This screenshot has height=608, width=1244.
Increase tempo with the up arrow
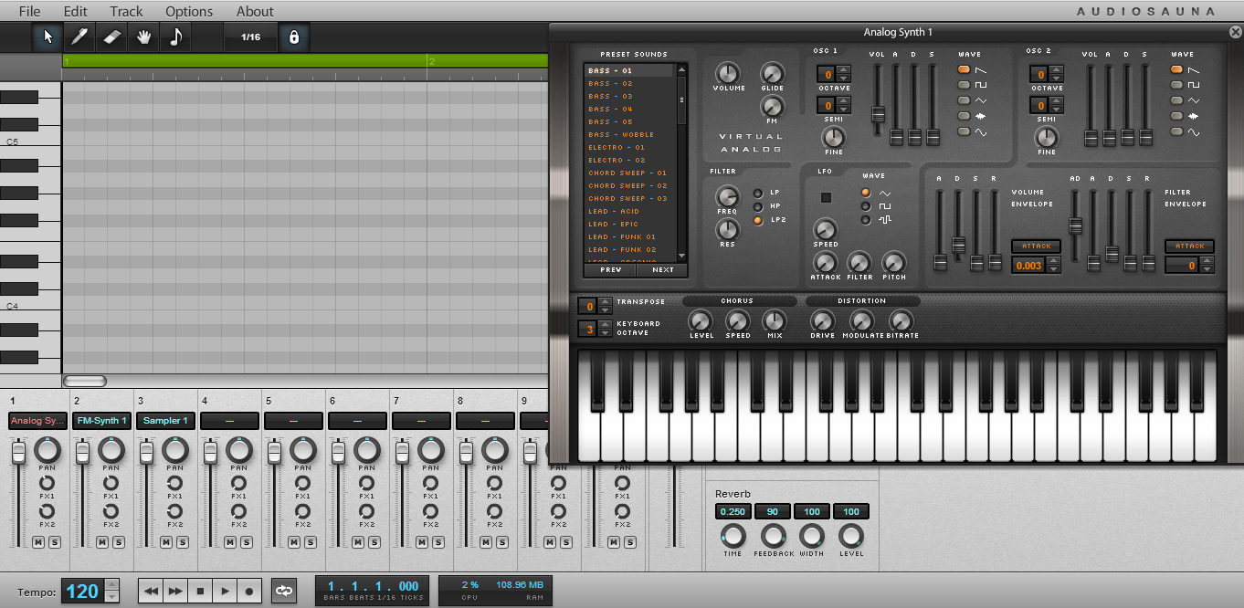tap(111, 585)
